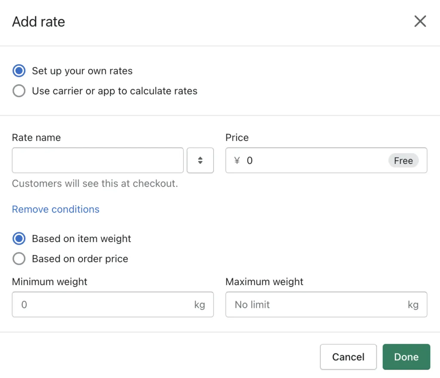Click kg unit in Minimum weight field
The image size is (440, 378).
coord(199,304)
